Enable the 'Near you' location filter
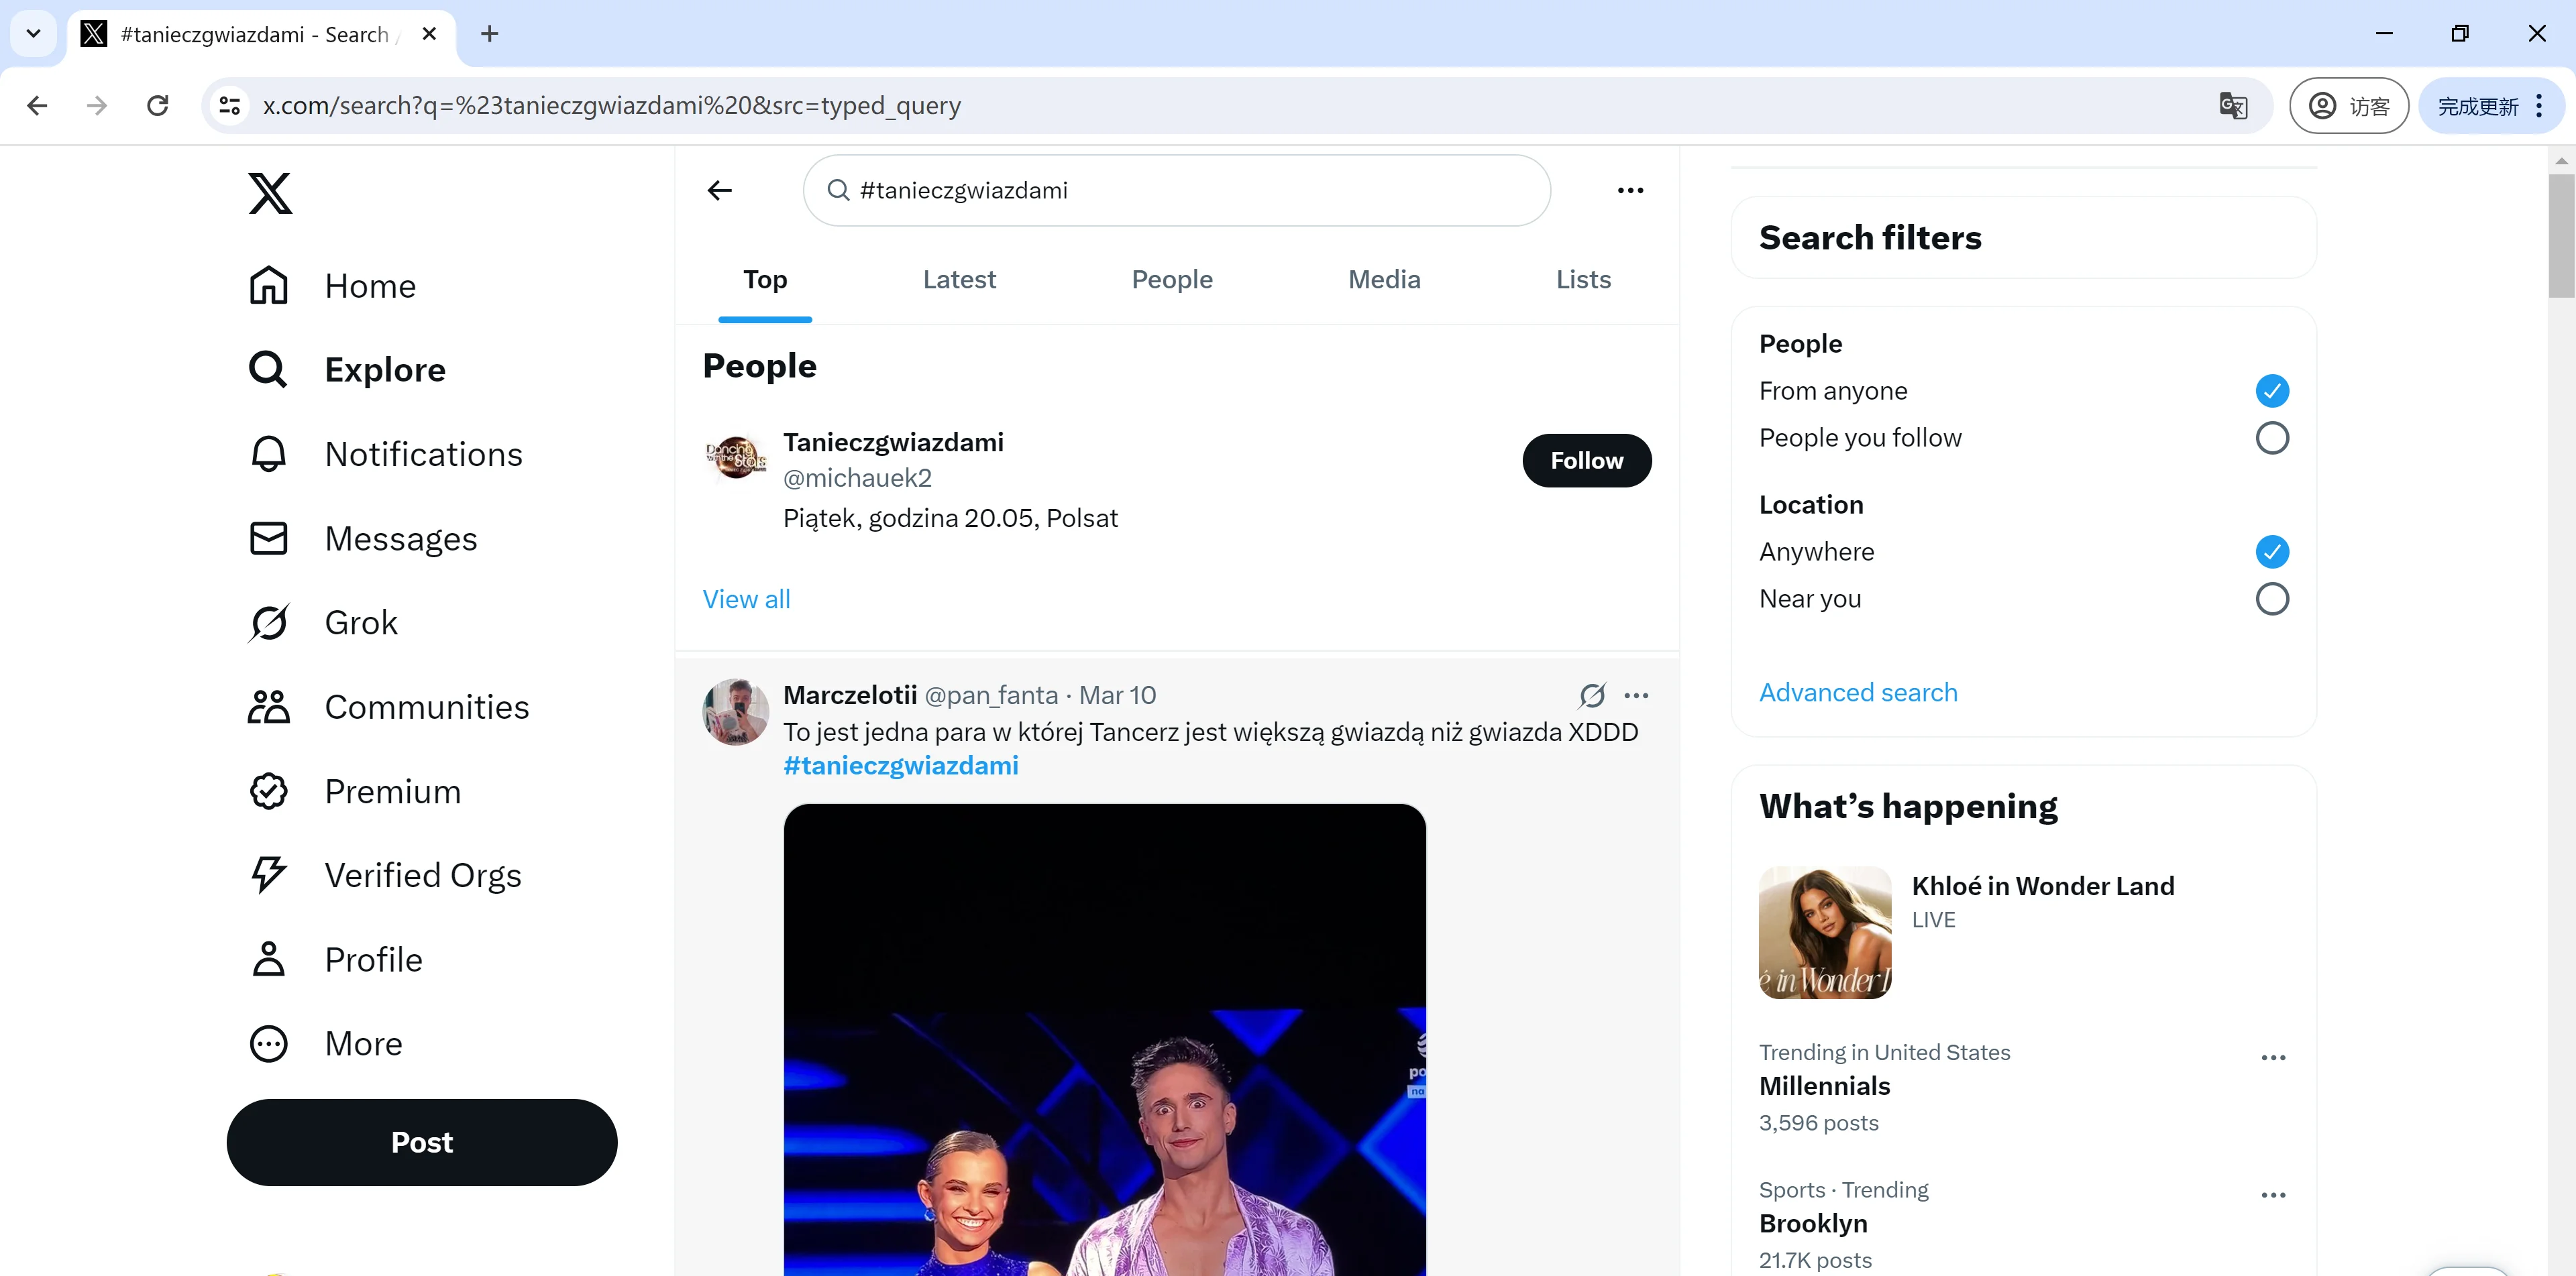Viewport: 2576px width, 1276px height. tap(2272, 597)
